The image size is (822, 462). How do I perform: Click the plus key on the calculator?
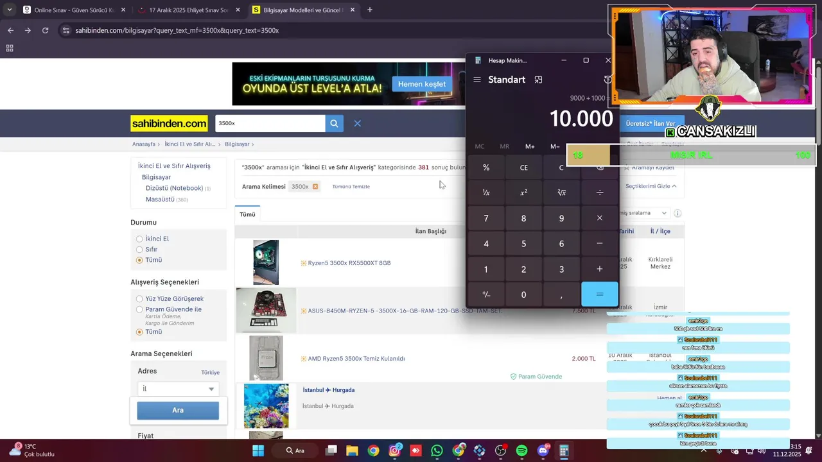(600, 269)
